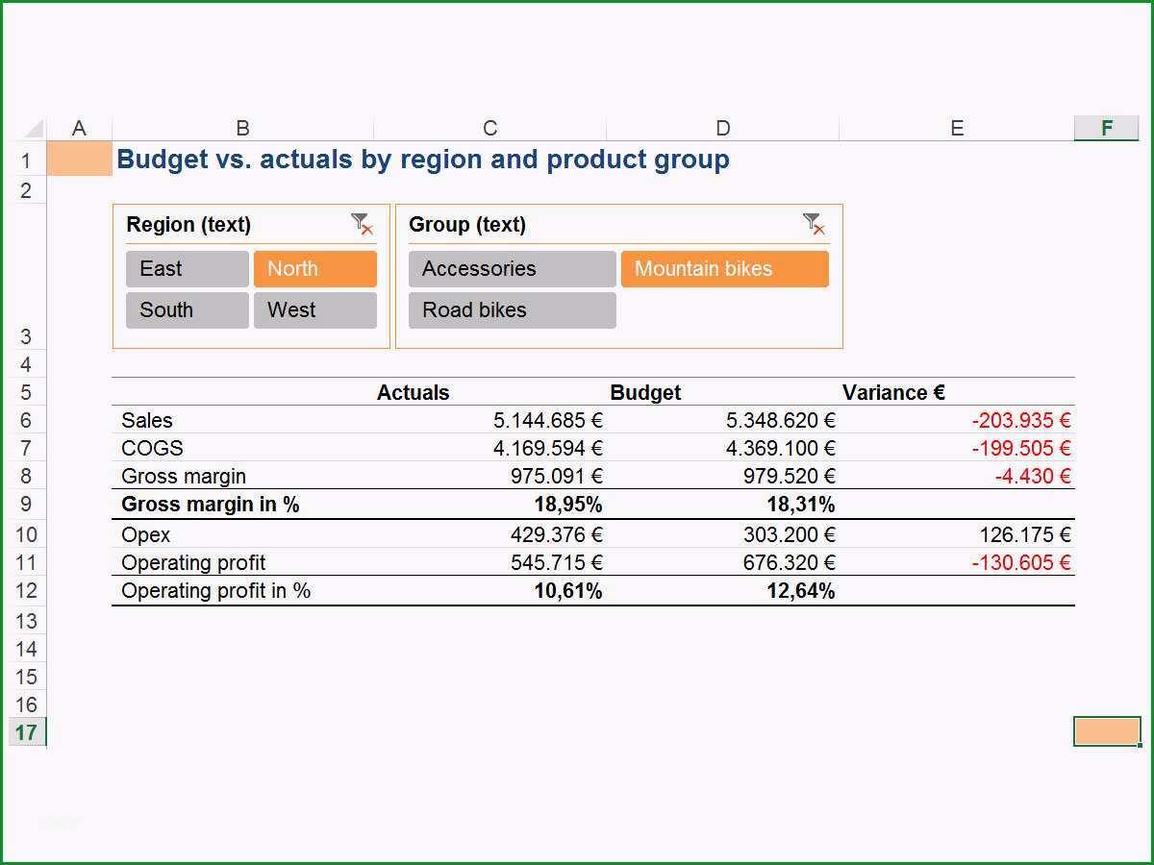Select all cells via corner triangle
This screenshot has height=865, width=1154.
(x=34, y=129)
